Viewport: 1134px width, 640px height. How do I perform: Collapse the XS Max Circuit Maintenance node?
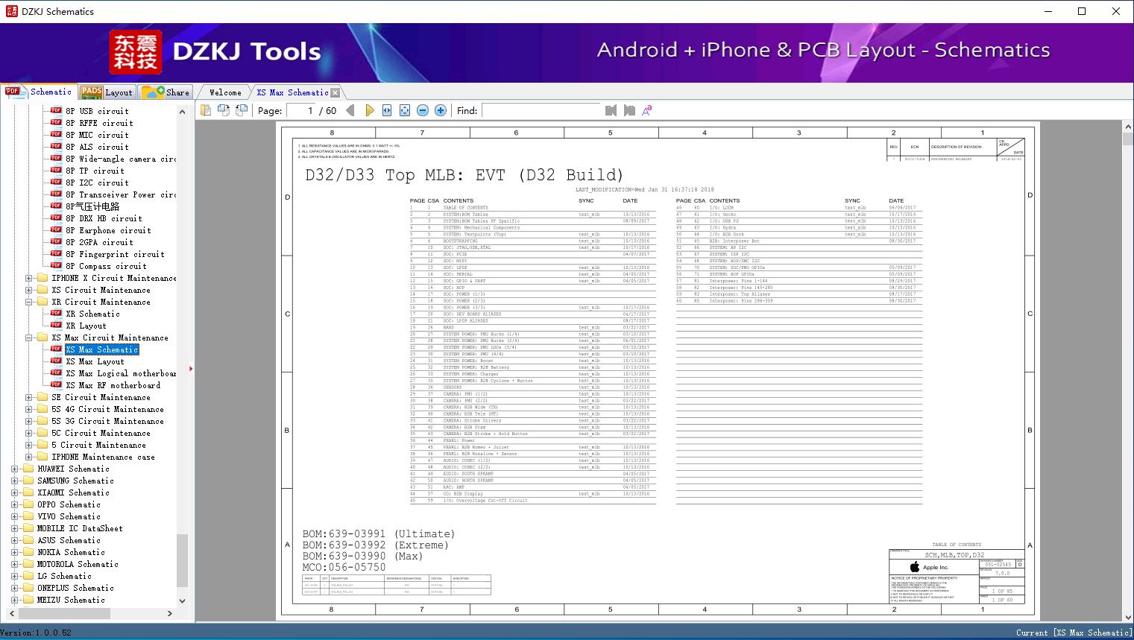click(x=29, y=338)
